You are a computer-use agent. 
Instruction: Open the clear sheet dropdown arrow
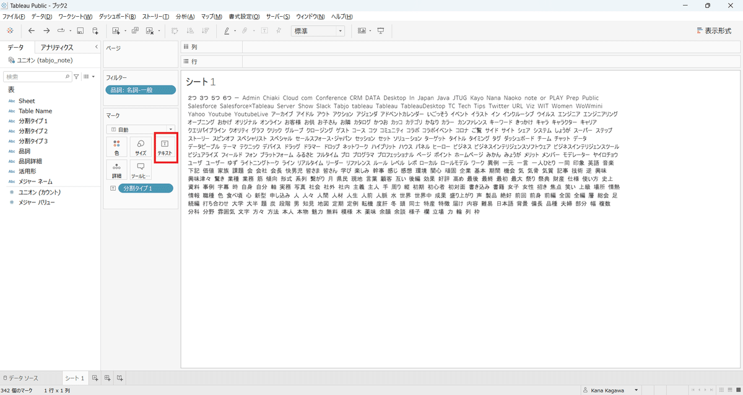click(160, 31)
